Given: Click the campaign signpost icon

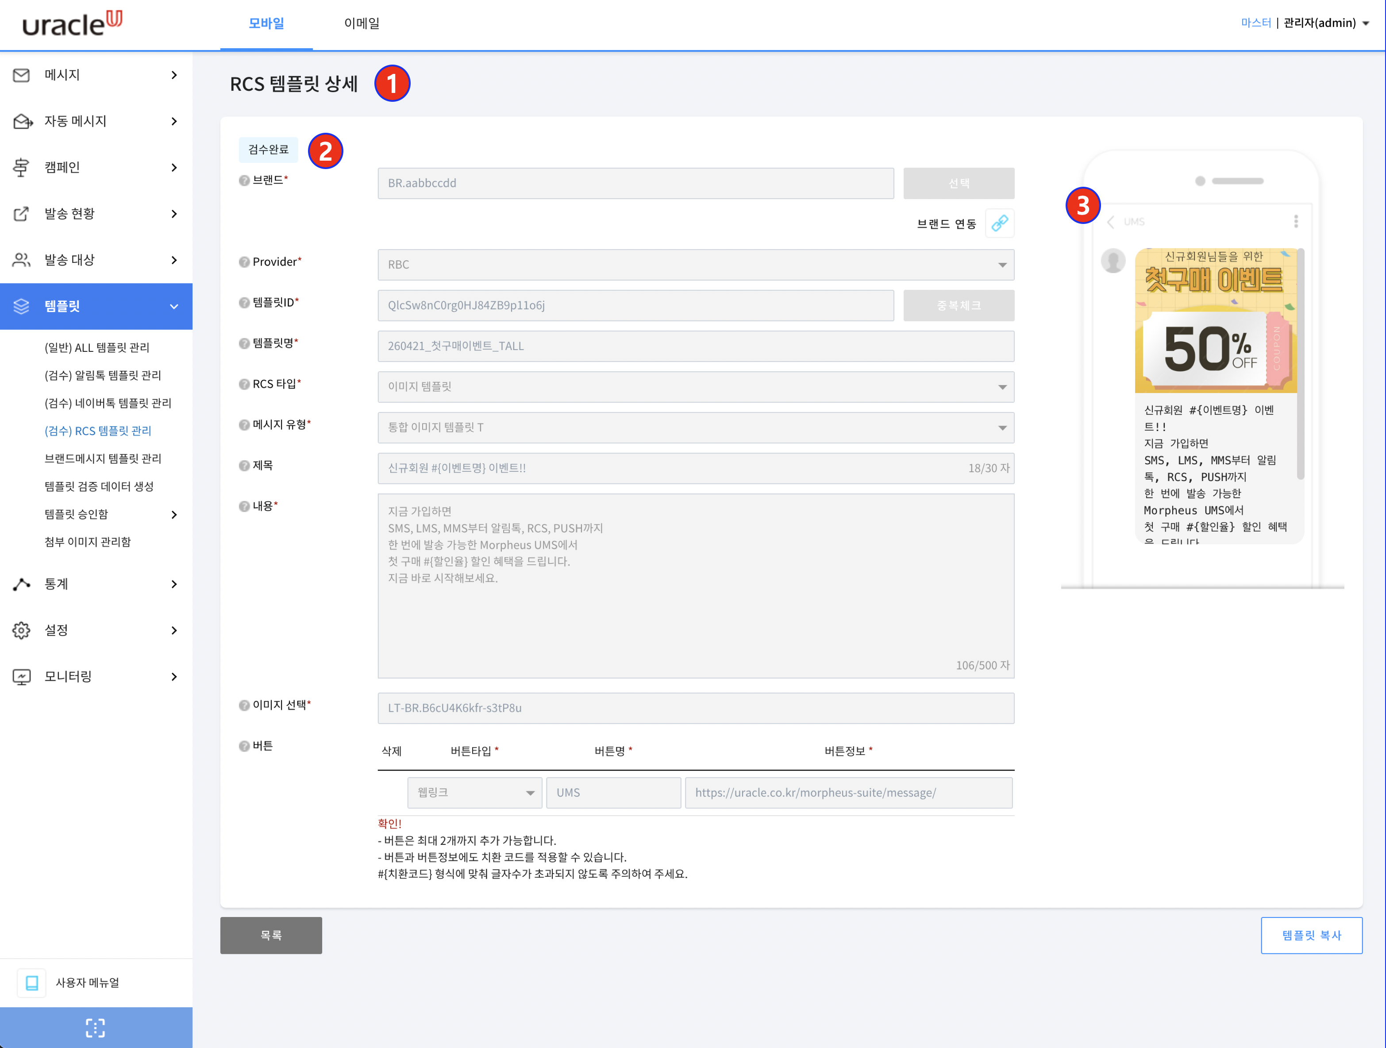Looking at the screenshot, I should 21,167.
